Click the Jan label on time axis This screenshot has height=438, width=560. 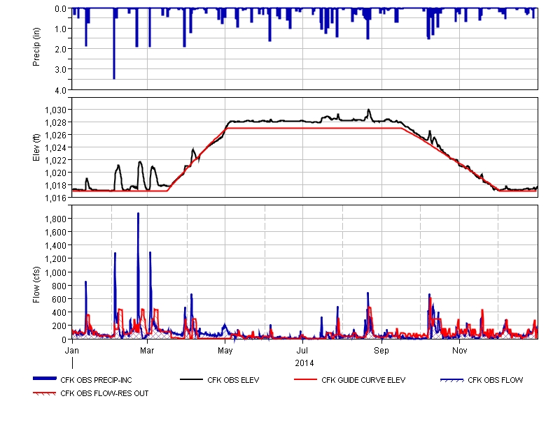(x=72, y=350)
